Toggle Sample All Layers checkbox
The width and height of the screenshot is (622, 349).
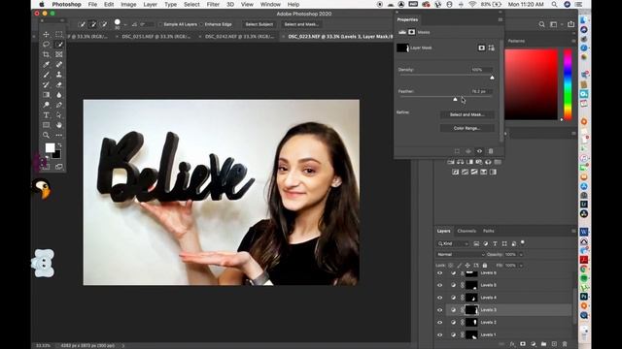pyautogui.click(x=160, y=24)
